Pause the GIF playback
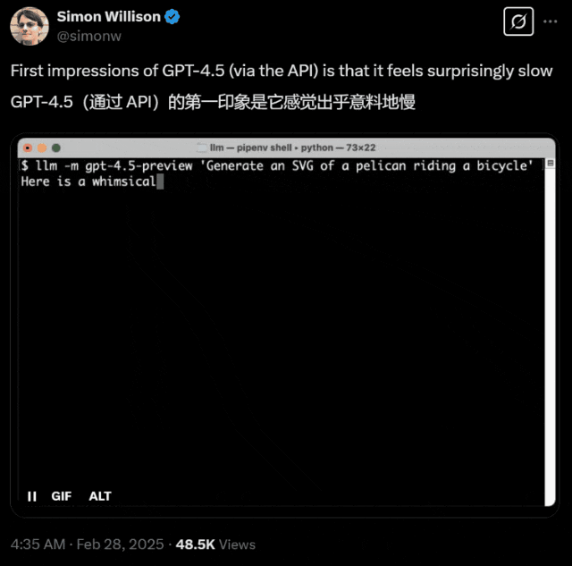572x566 pixels. coord(32,496)
